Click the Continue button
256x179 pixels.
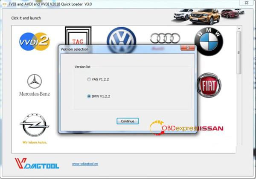click(x=128, y=121)
